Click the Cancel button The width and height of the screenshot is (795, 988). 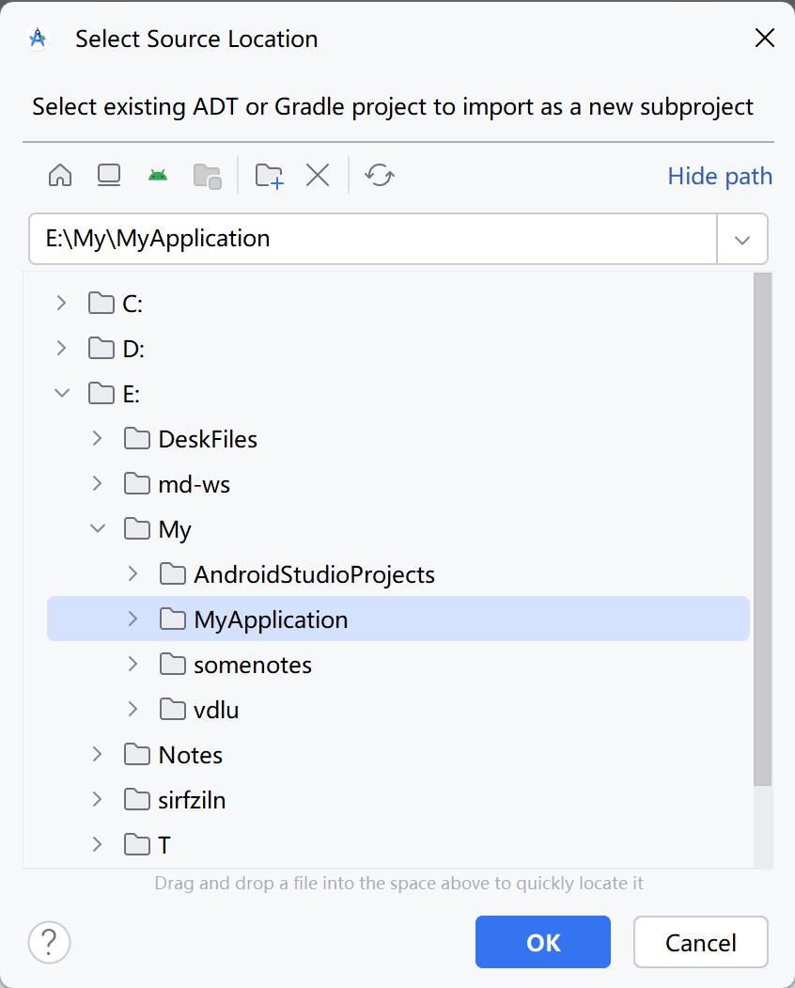[x=700, y=942]
